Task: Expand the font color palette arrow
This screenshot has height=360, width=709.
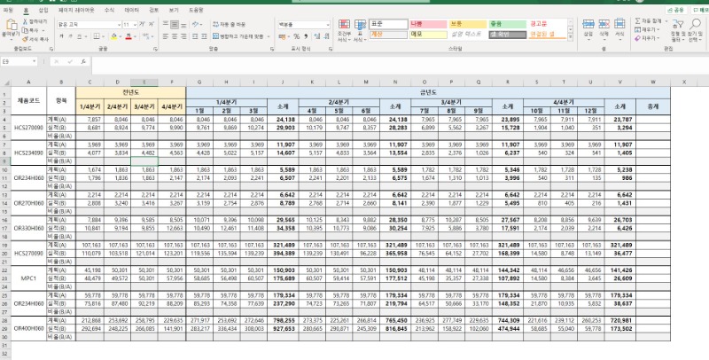Action: point(135,36)
